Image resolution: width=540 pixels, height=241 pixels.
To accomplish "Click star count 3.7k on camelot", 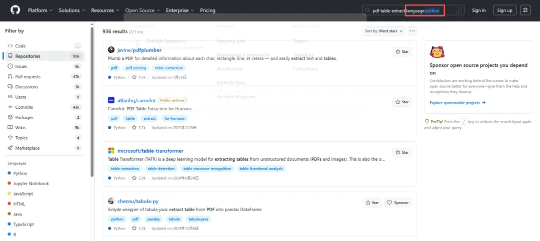I will [x=139, y=128].
